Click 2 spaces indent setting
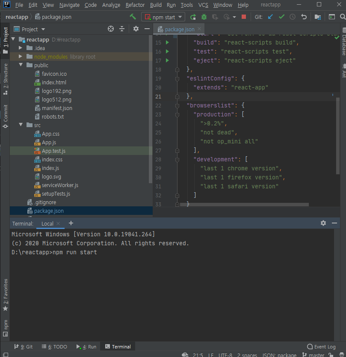Image resolution: width=346 pixels, height=357 pixels. tap(247, 355)
